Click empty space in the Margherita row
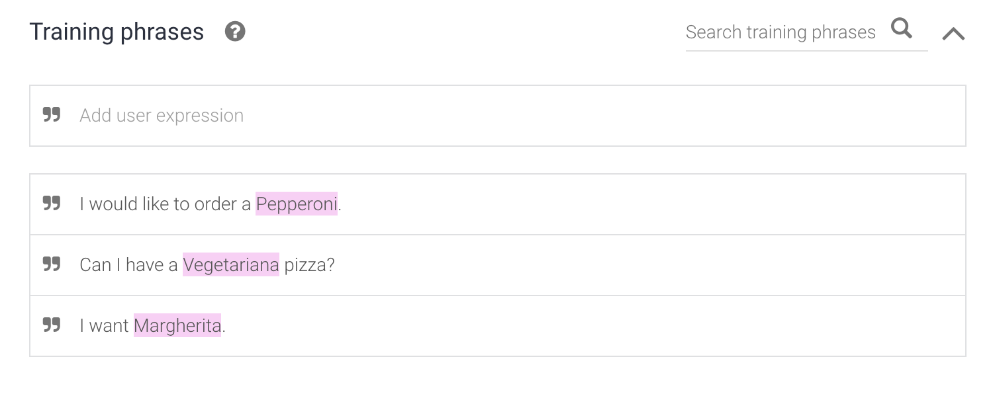 (x=596, y=326)
